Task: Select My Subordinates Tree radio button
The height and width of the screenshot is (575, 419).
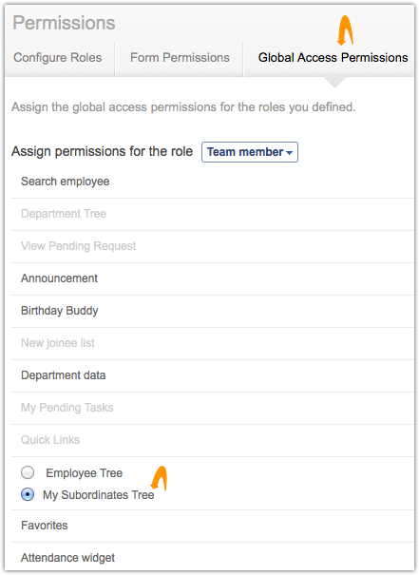Action: pos(28,494)
